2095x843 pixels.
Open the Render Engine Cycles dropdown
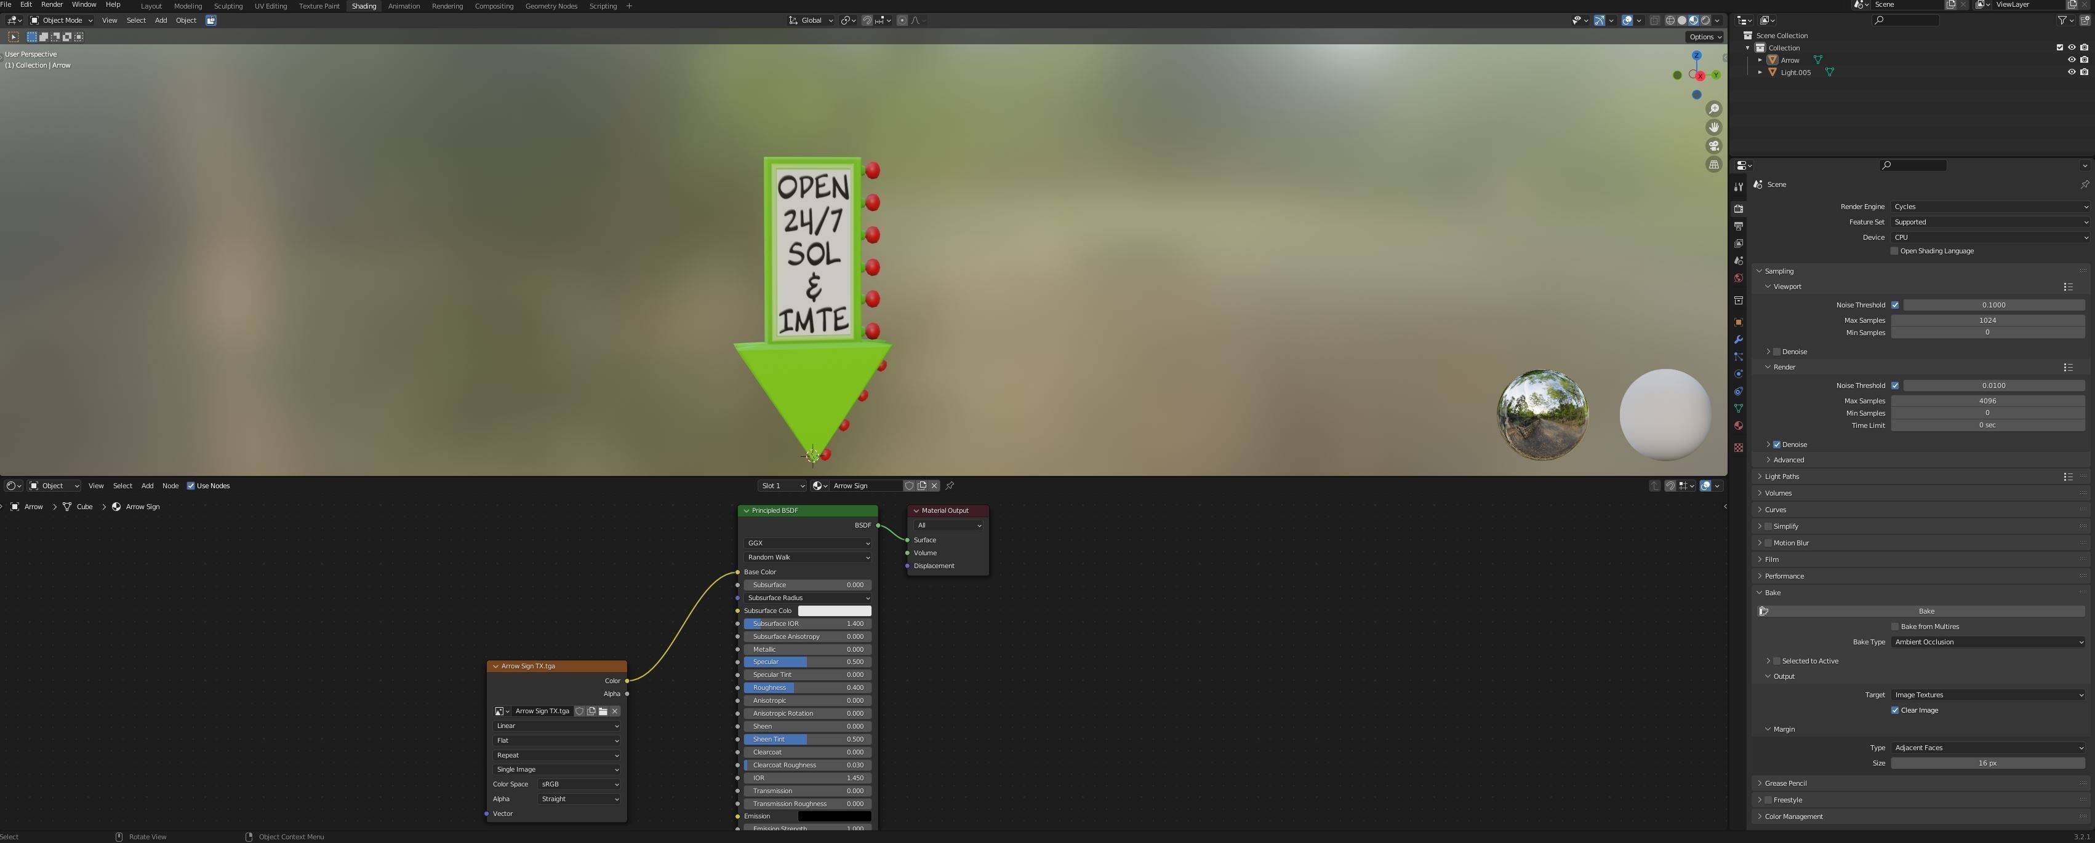(1988, 206)
